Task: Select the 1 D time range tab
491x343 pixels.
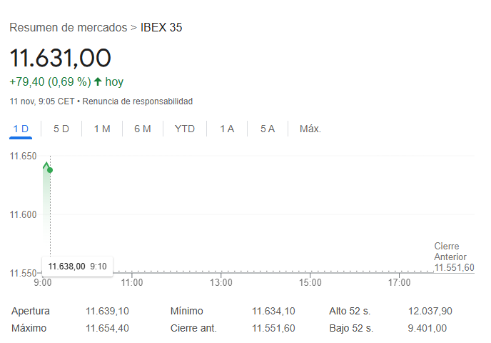Action: [21, 129]
